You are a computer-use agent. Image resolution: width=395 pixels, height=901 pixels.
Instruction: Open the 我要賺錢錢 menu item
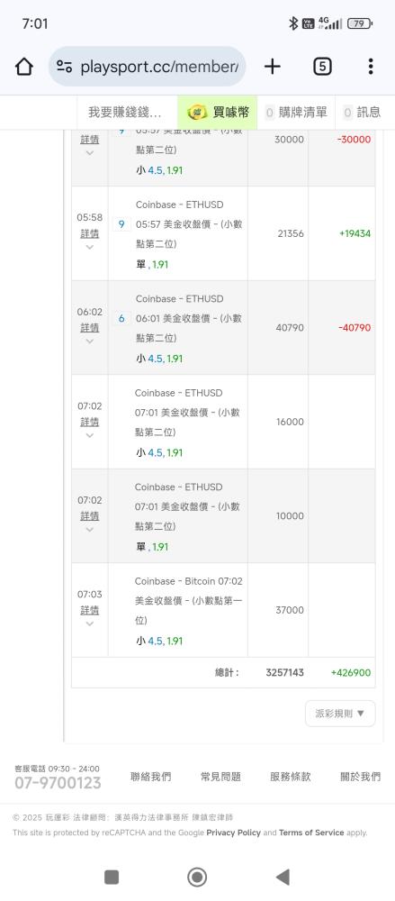[124, 112]
